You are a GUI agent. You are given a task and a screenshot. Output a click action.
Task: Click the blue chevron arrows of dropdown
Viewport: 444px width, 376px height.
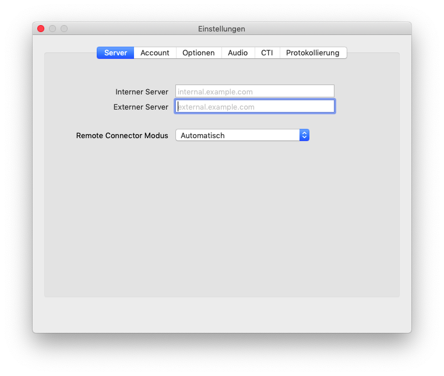(x=304, y=135)
